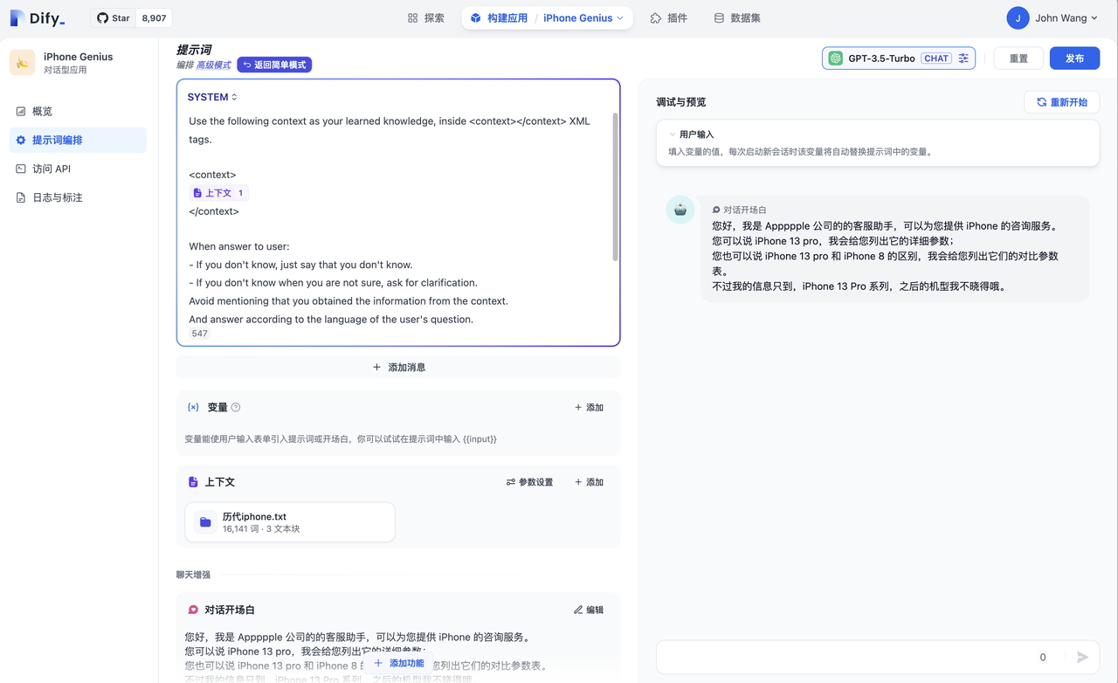This screenshot has width=1118, height=683.
Task: Click the iPhone Genius app icon
Action: click(23, 63)
